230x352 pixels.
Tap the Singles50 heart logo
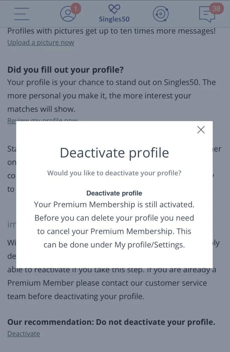tap(114, 9)
